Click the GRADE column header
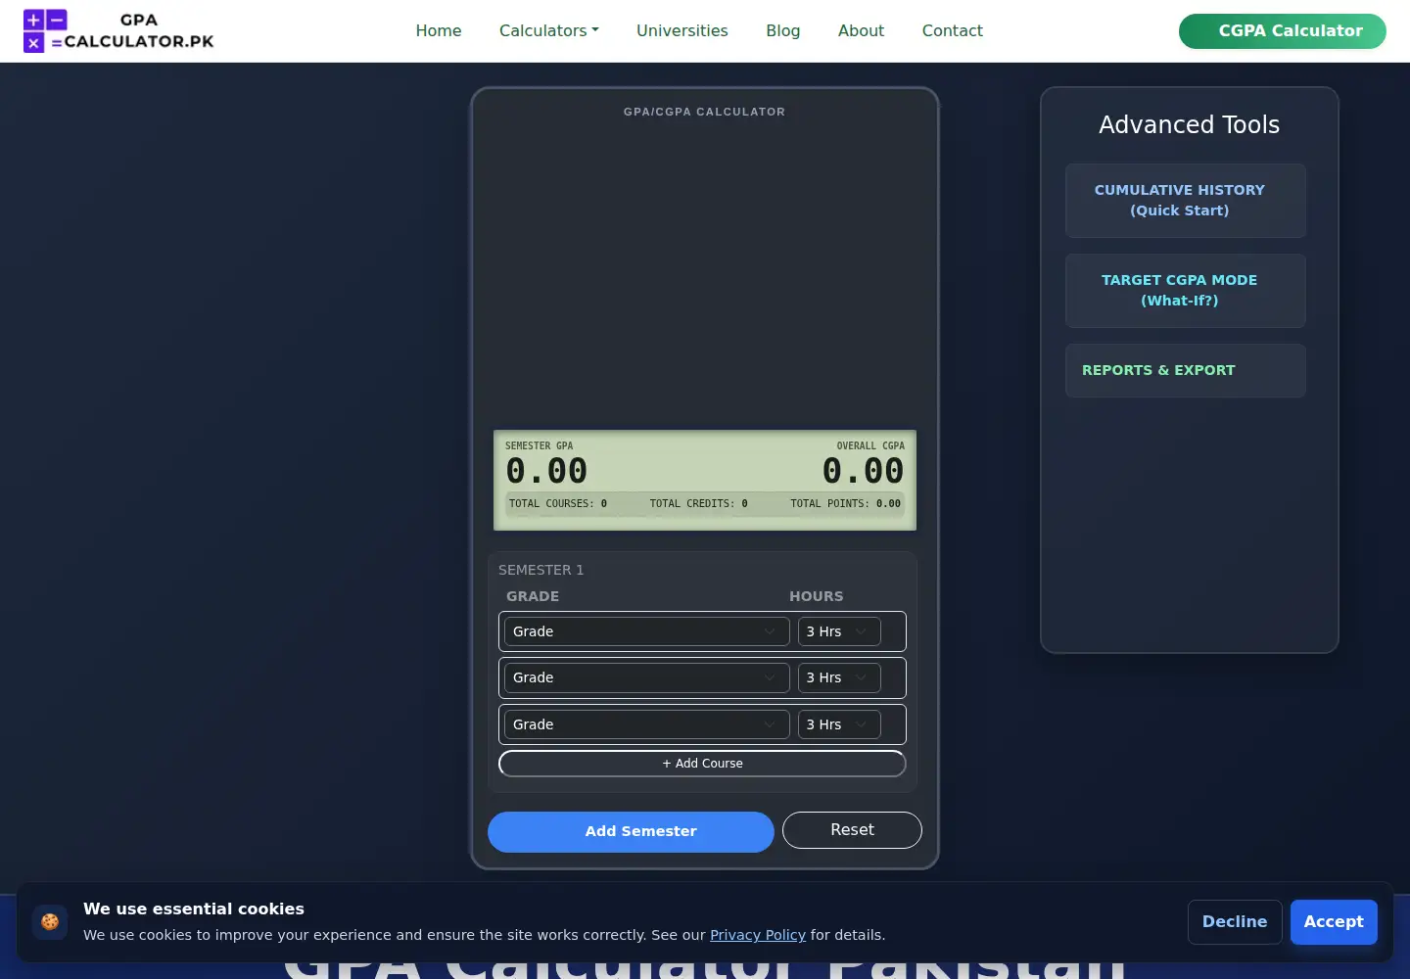This screenshot has height=979, width=1410. coord(533,596)
